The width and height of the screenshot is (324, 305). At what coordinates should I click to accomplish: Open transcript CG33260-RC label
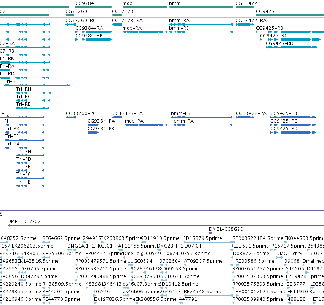(81, 21)
